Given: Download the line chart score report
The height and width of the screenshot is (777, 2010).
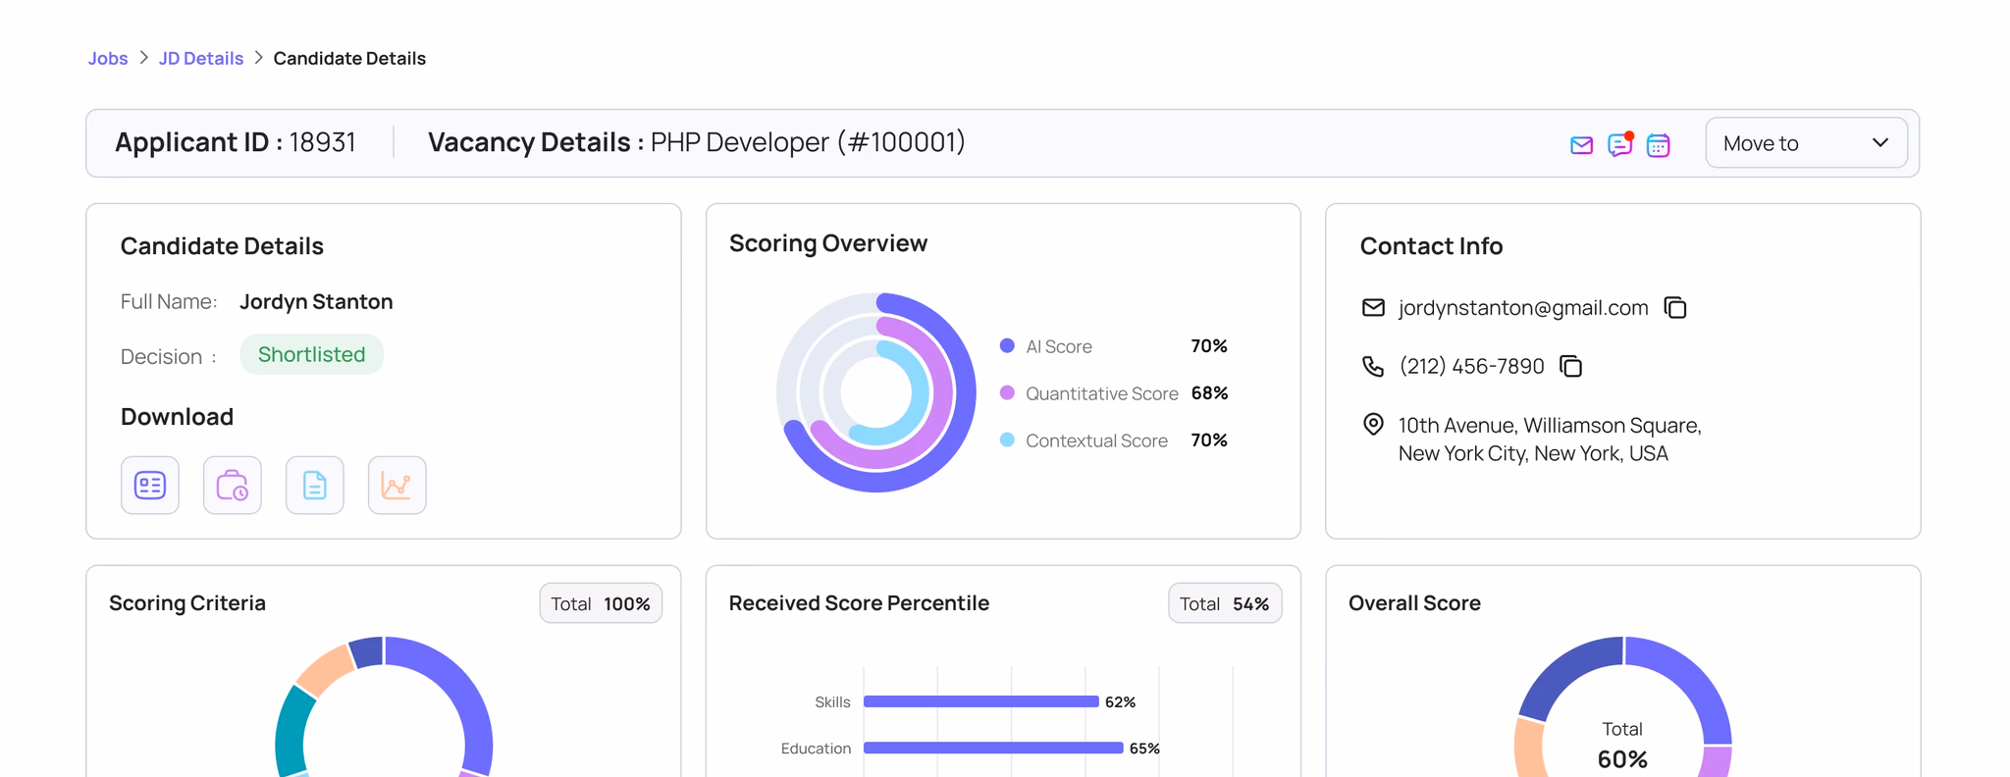Looking at the screenshot, I should 397,485.
